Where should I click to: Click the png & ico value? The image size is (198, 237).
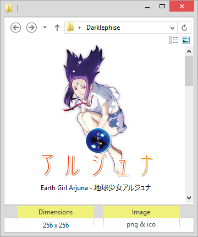pyautogui.click(x=141, y=225)
